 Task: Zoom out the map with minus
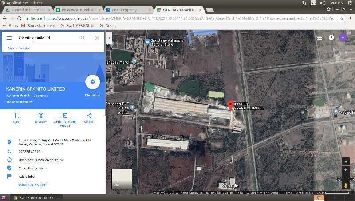pyautogui.click(x=346, y=177)
